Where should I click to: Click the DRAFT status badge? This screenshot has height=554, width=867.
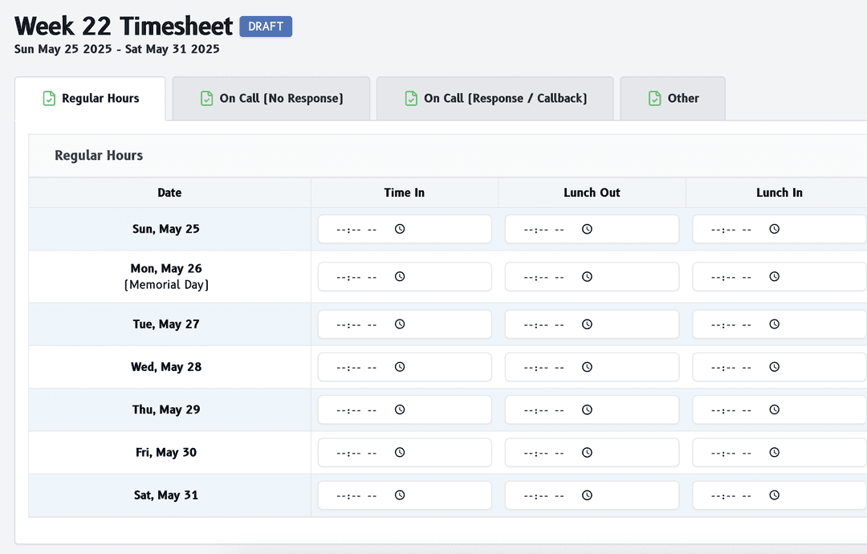(266, 26)
